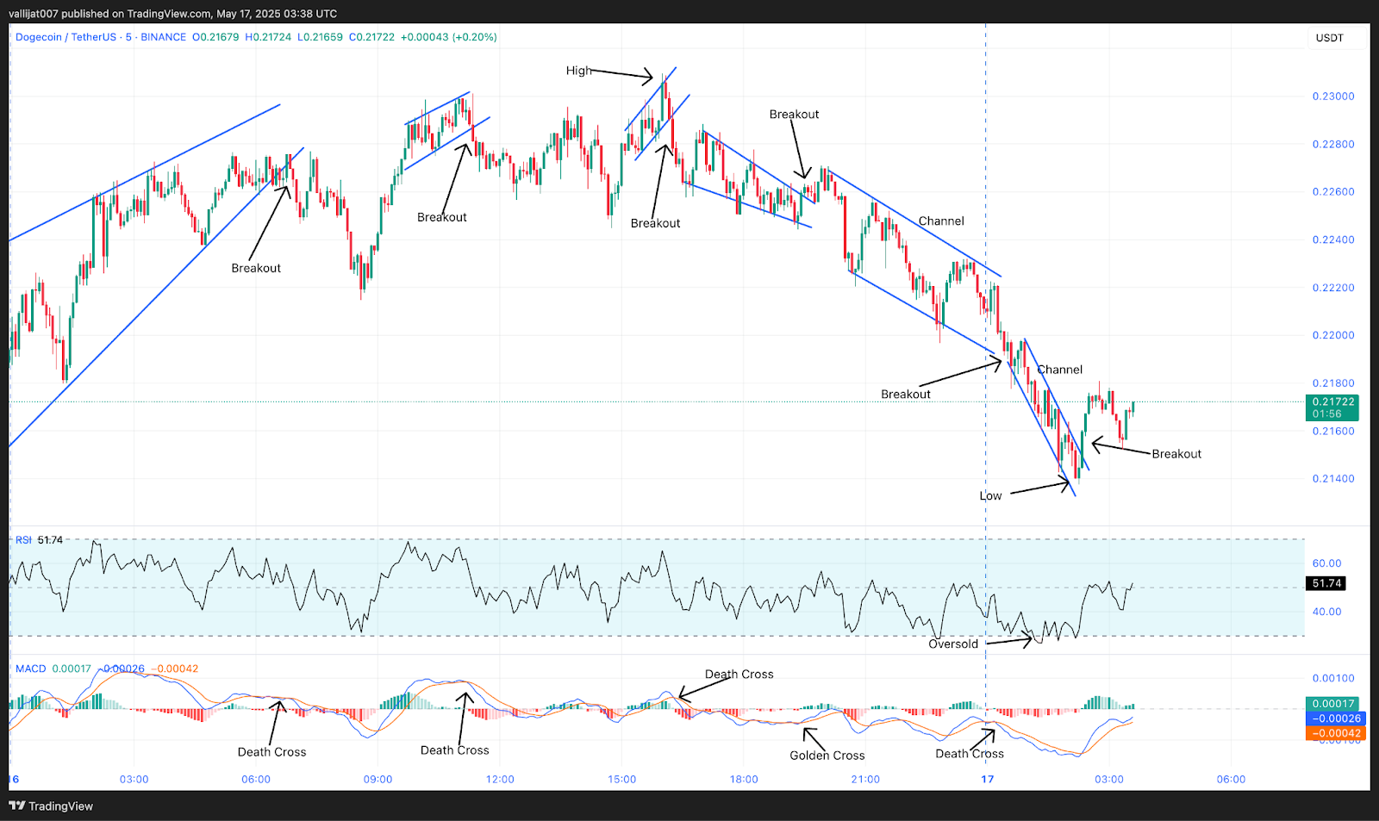Viewport: 1379px width, 821px height.
Task: Click the green 0.21722 current price badge
Action: click(1333, 407)
